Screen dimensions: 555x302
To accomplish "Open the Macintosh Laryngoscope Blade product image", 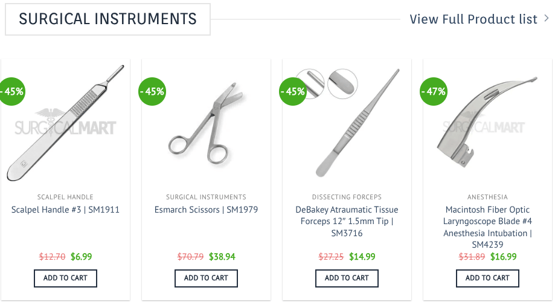I will tap(487, 124).
